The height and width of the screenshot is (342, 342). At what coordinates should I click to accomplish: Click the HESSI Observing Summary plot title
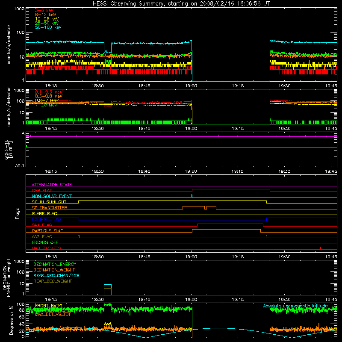[x=181, y=4]
